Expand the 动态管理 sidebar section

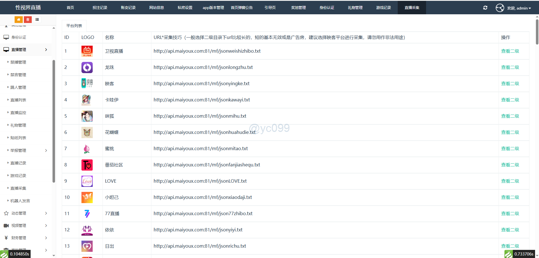(46, 213)
